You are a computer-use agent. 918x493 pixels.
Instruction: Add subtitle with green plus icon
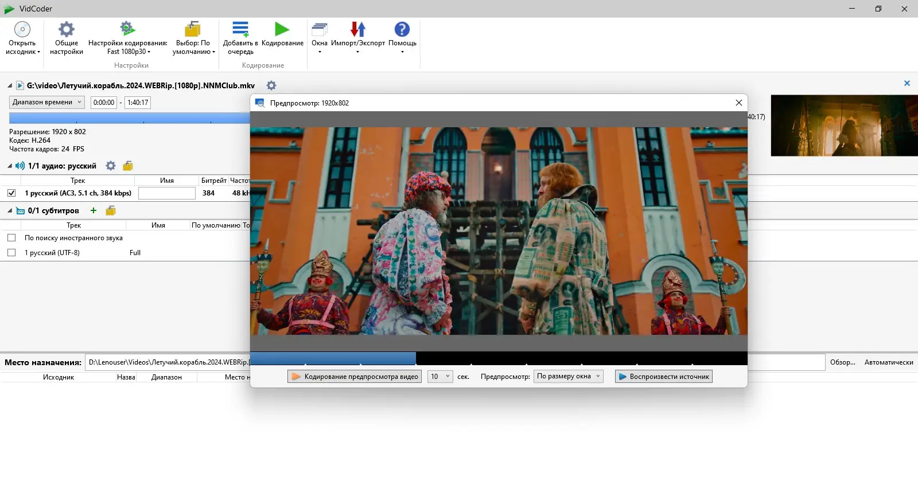(94, 210)
